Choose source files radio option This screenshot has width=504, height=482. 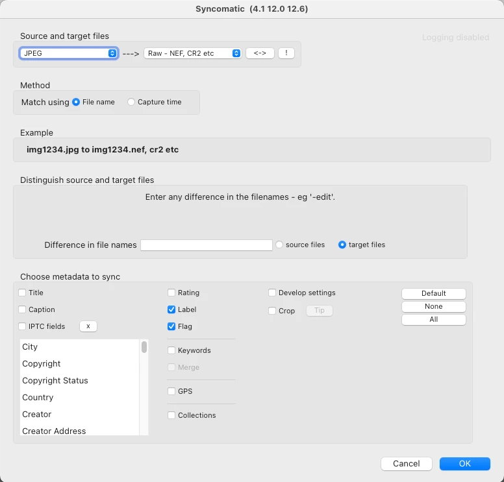(x=279, y=245)
